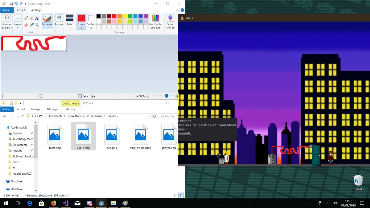Select the Eraser tool in Paint
Image resolution: width=370 pixels, height=208 pixels.
26,25
